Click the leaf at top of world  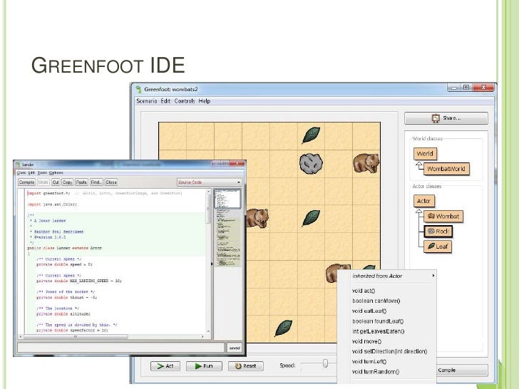click(311, 135)
